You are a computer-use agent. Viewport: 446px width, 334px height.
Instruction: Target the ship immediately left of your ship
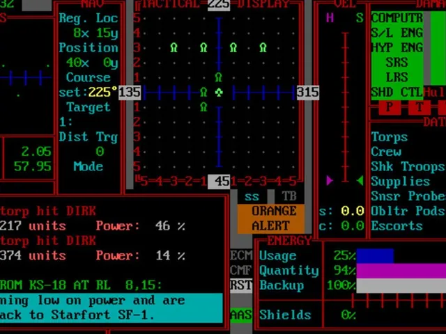(203, 92)
